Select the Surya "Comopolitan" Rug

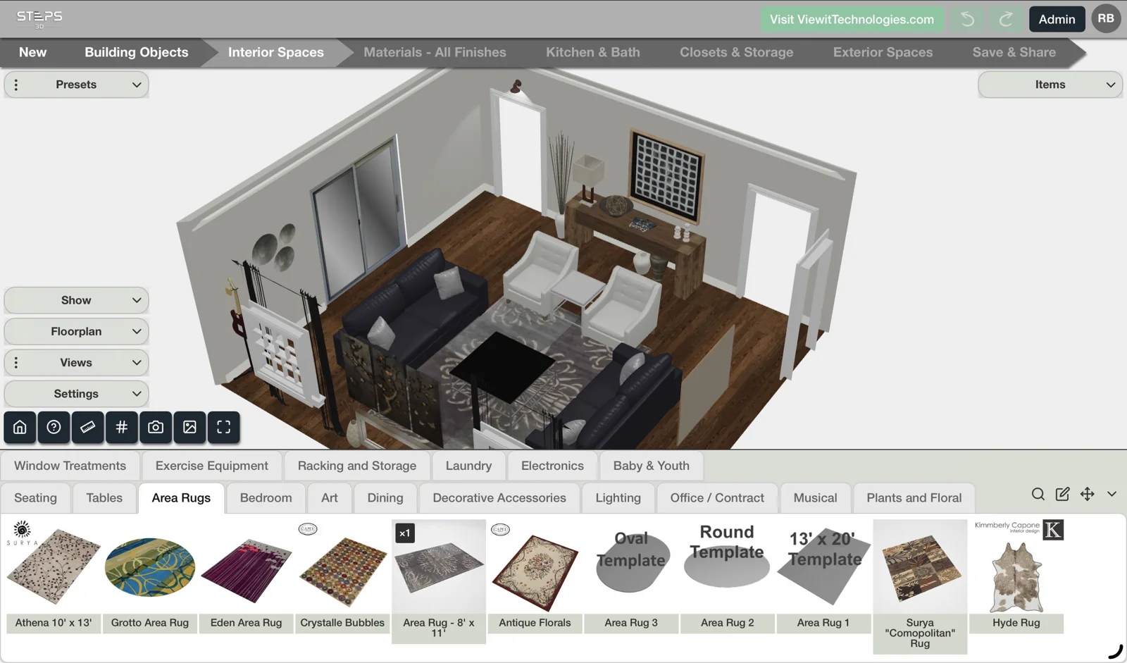coord(920,587)
